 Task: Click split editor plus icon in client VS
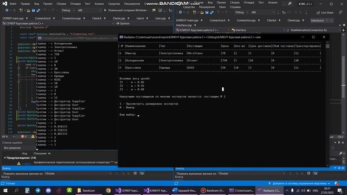(343, 30)
